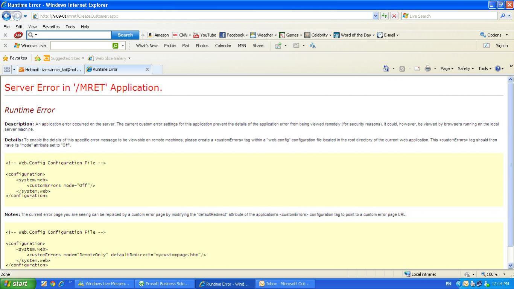Open the YouTube toolbar shortcut
This screenshot has height=289, width=514.
(x=205, y=35)
